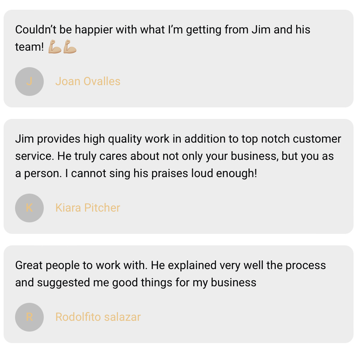The image size is (360, 356).
Task: Click the R avatar circle
Action: 29,317
